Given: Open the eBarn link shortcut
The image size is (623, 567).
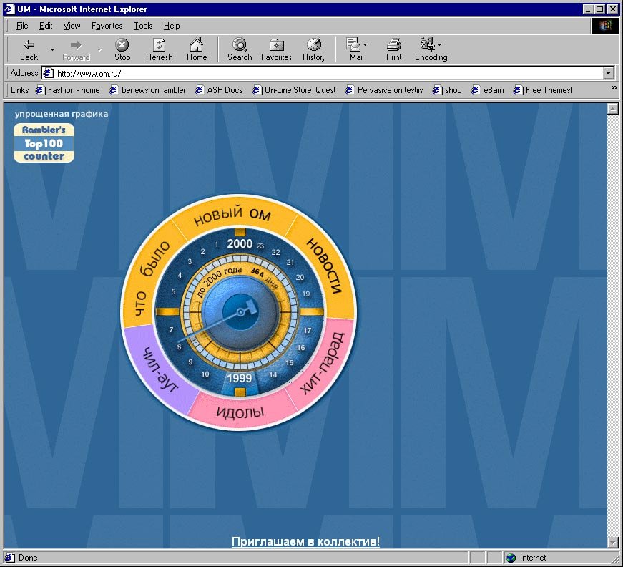Looking at the screenshot, I should coord(488,90).
